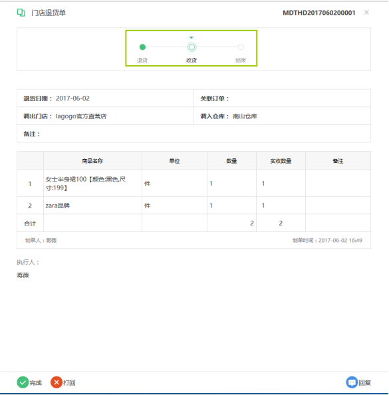The height and width of the screenshot is (395, 389).
Task: Click order number MDTHD2017060200001
Action: coord(319,13)
